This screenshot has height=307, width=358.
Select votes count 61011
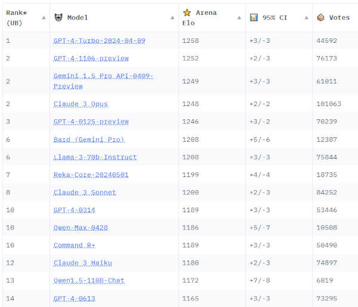click(327, 81)
